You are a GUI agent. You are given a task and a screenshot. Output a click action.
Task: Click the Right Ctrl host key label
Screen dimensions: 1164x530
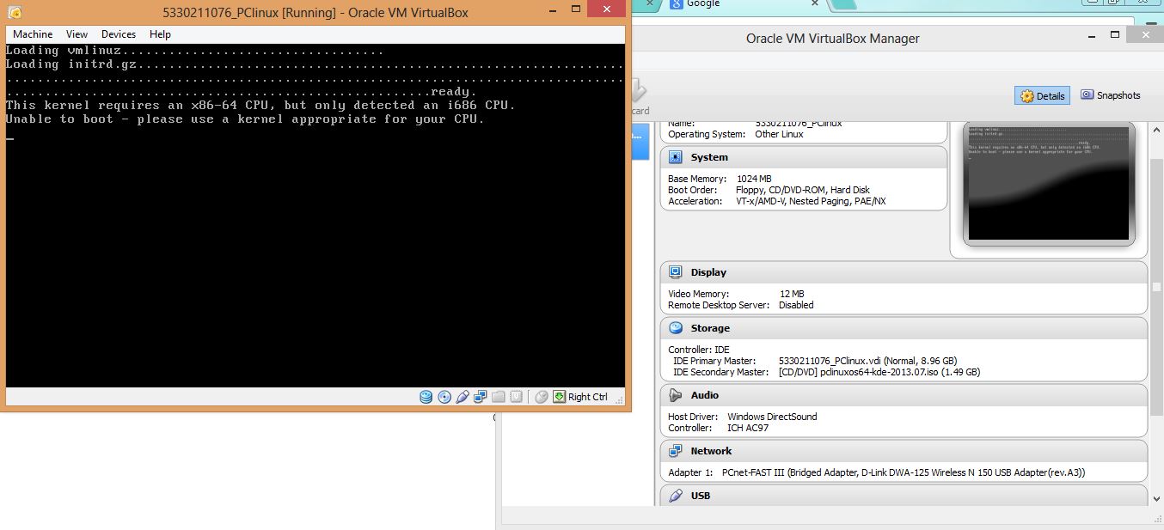[588, 397]
